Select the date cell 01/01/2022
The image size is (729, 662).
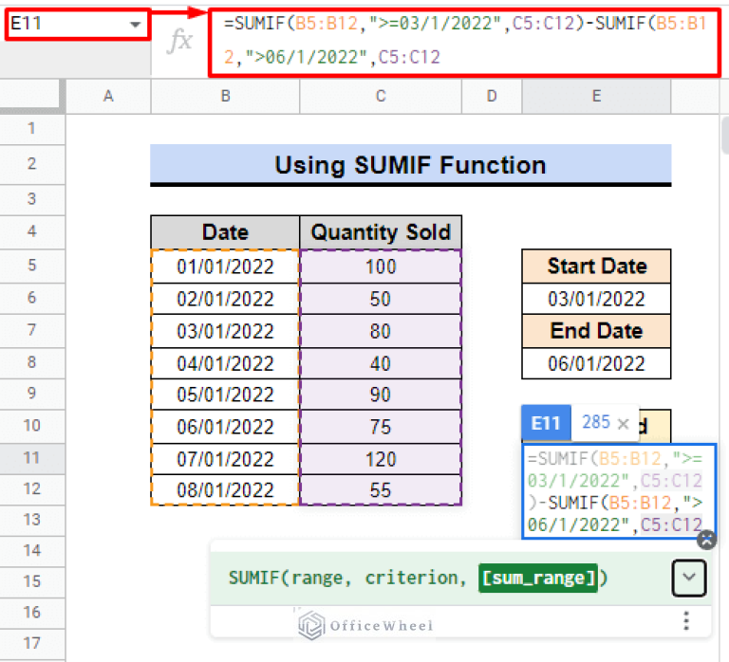[x=225, y=267]
